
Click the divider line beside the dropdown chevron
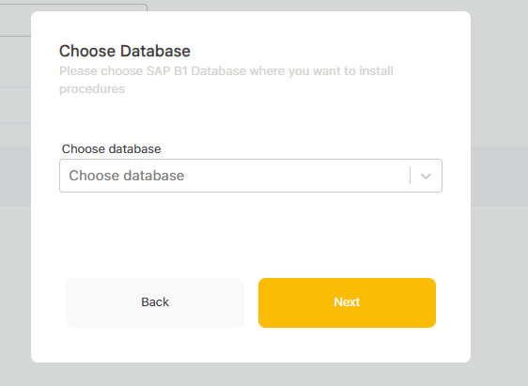coord(411,176)
